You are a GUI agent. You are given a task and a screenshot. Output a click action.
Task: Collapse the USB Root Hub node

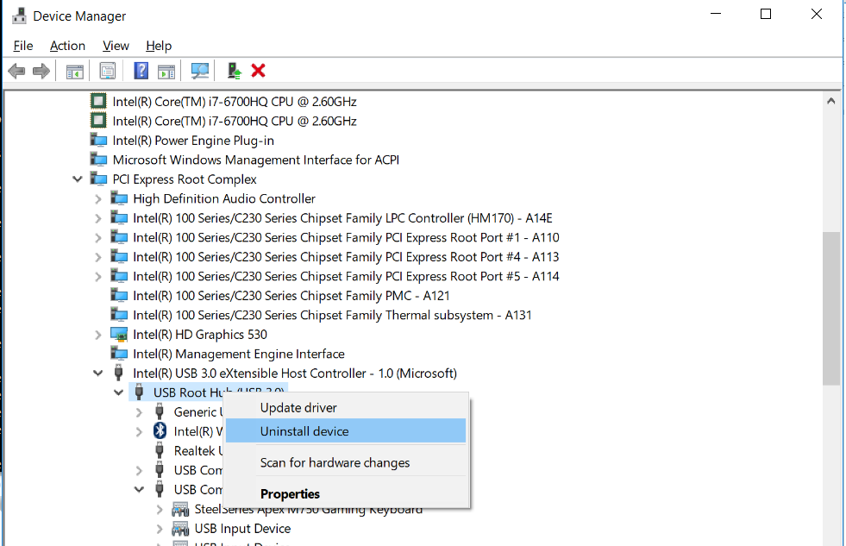(118, 392)
